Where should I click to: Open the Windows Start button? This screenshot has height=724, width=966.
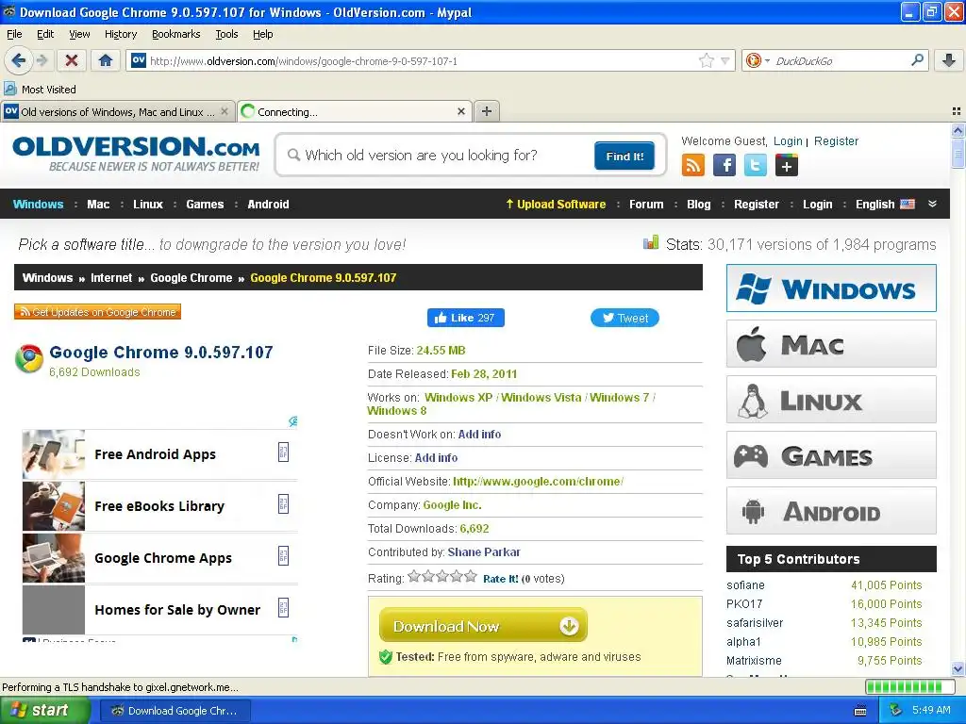44,710
